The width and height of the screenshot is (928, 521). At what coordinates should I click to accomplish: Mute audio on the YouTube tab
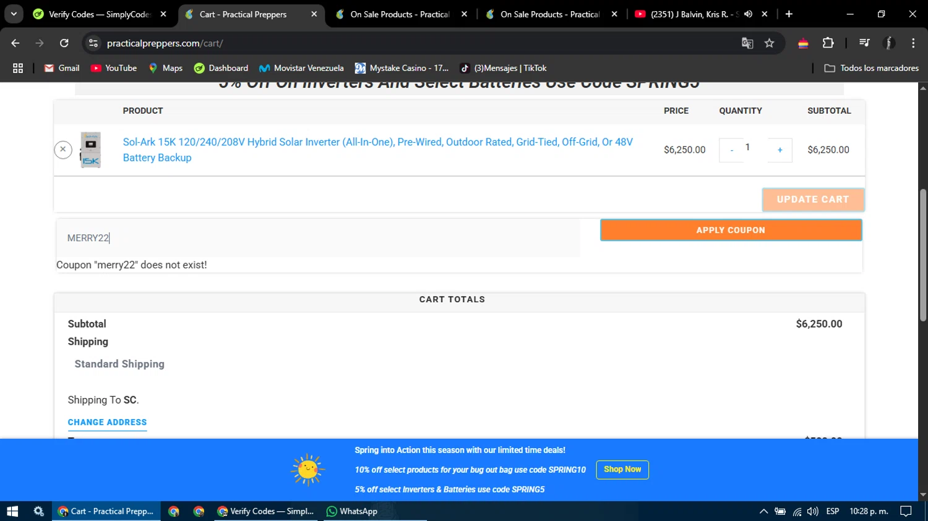point(748,14)
